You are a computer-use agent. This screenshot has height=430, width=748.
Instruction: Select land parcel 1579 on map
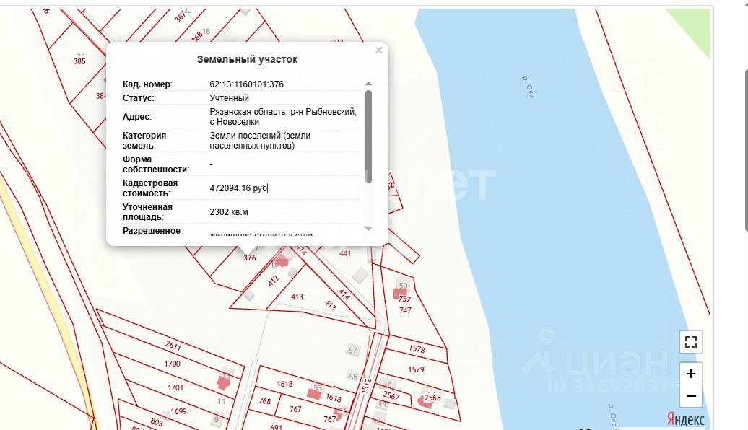click(416, 369)
